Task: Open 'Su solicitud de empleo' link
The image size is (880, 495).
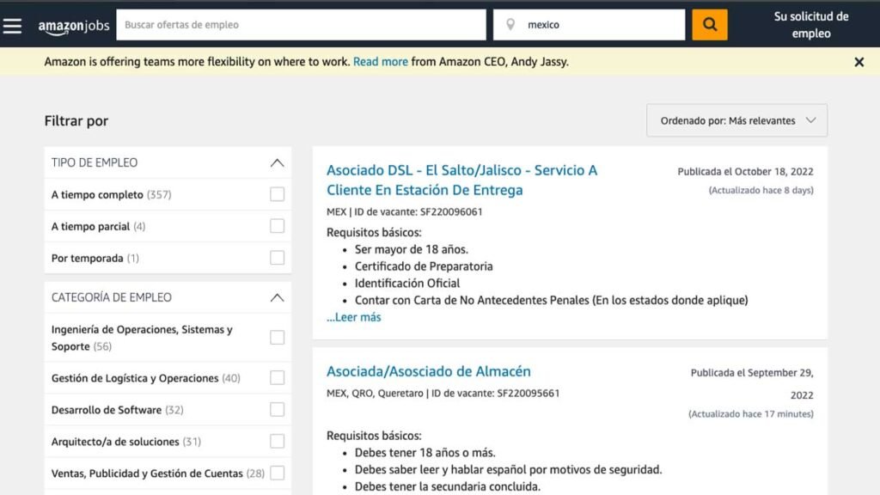Action: pos(811,25)
